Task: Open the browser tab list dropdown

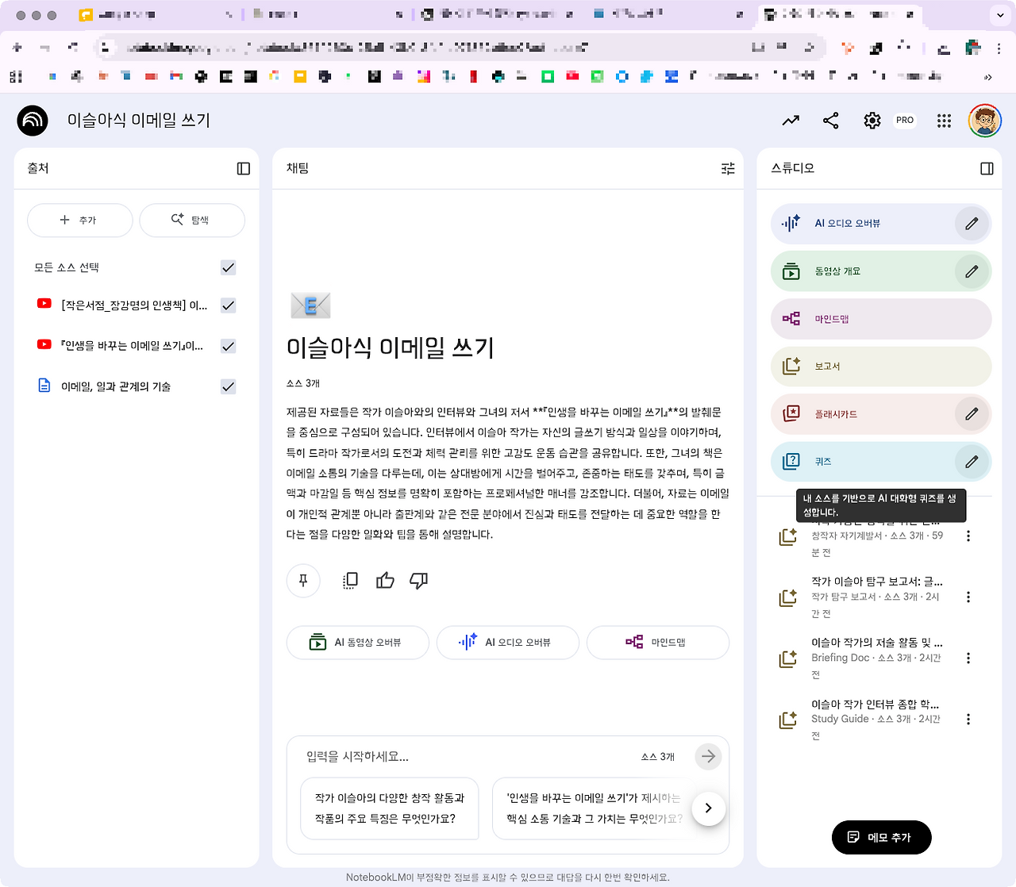Action: tap(999, 15)
